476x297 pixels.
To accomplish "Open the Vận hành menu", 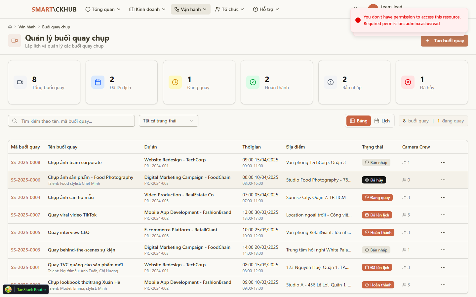I will click(x=190, y=9).
